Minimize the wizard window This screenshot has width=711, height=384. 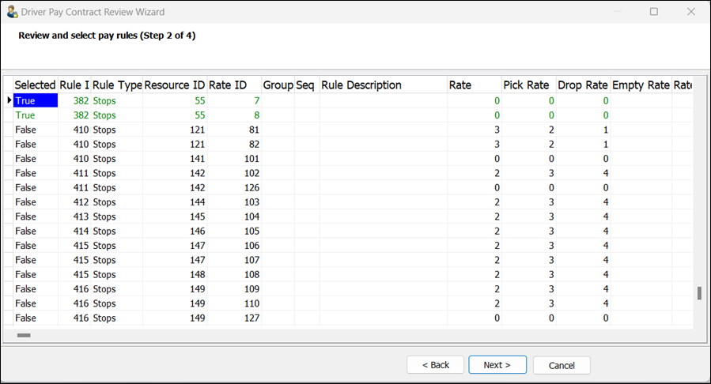click(x=616, y=12)
